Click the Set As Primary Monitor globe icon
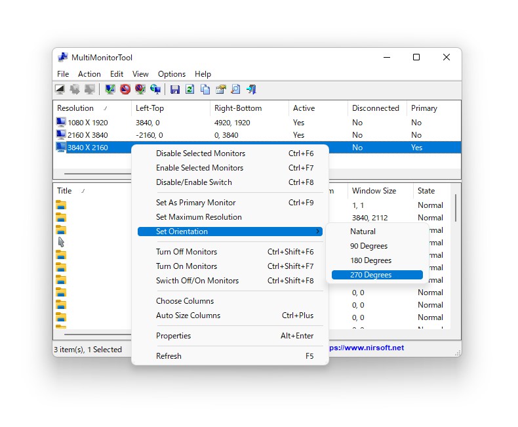This screenshot has width=518, height=427. coord(155,89)
